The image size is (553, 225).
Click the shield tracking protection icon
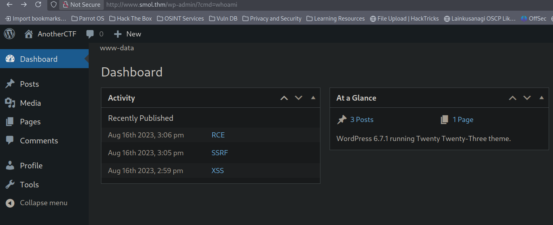click(x=54, y=5)
